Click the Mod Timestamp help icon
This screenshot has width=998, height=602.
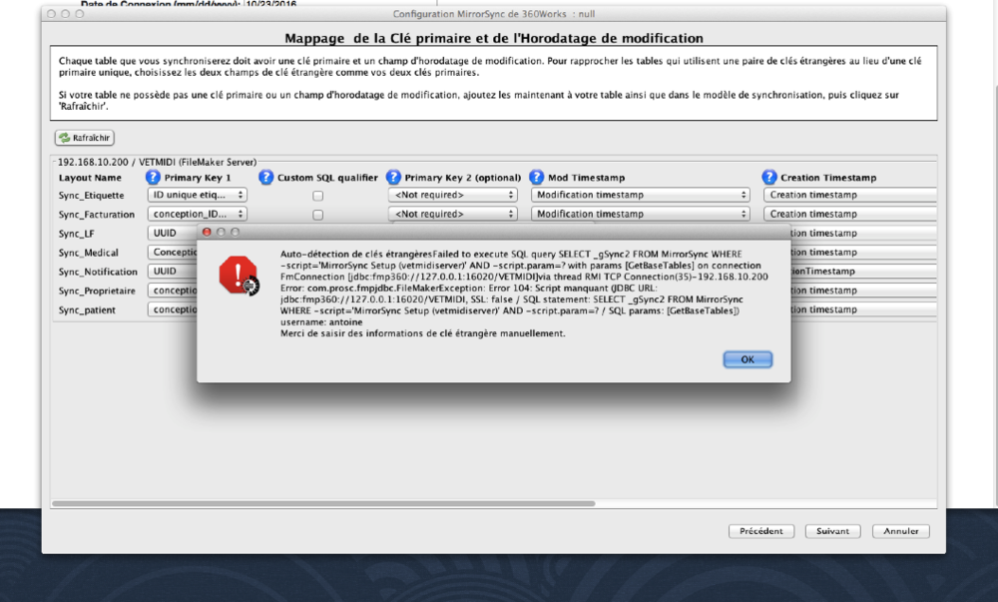pyautogui.click(x=537, y=178)
